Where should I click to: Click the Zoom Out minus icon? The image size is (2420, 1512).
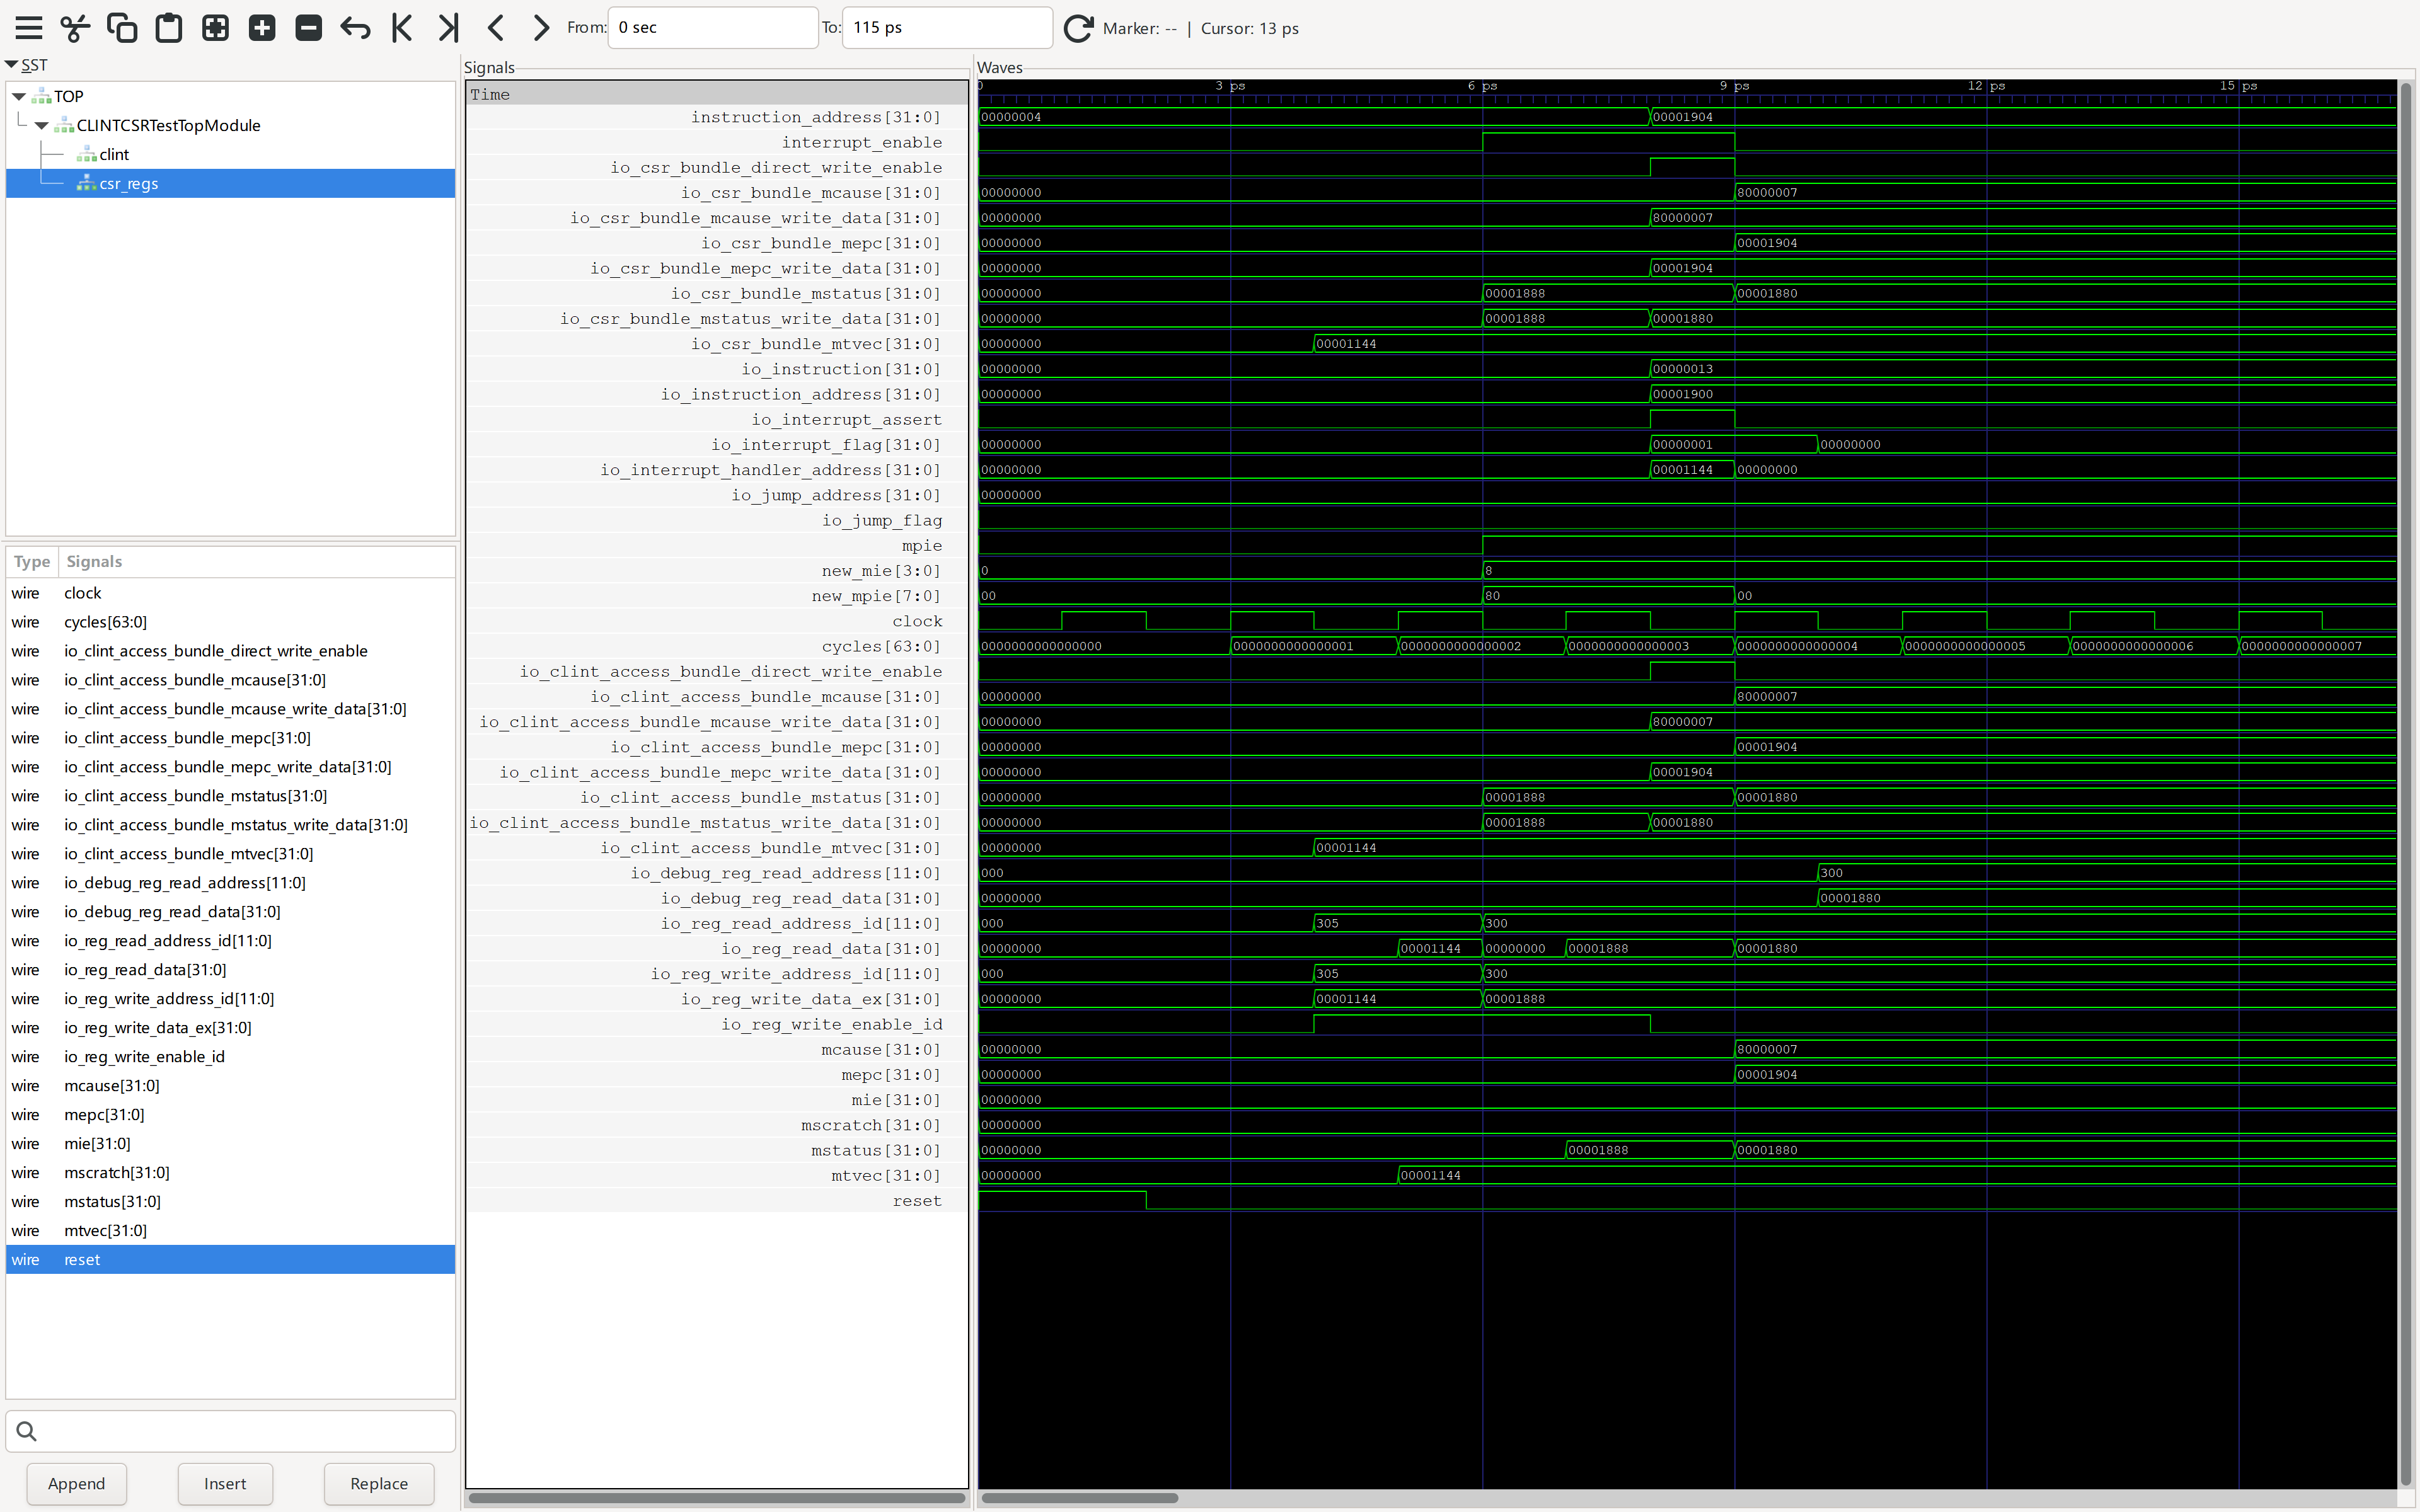pos(309,28)
